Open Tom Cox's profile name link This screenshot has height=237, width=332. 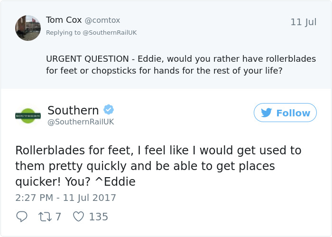pyautogui.click(x=64, y=20)
